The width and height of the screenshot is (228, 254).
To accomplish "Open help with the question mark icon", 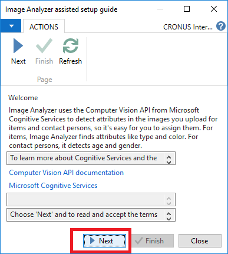I will point(221,27).
